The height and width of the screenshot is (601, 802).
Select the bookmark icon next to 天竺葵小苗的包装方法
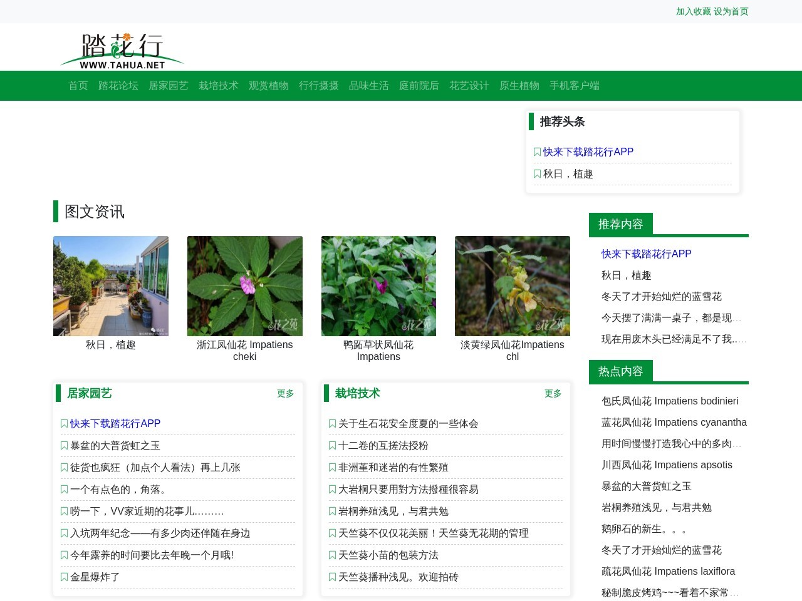(x=332, y=555)
